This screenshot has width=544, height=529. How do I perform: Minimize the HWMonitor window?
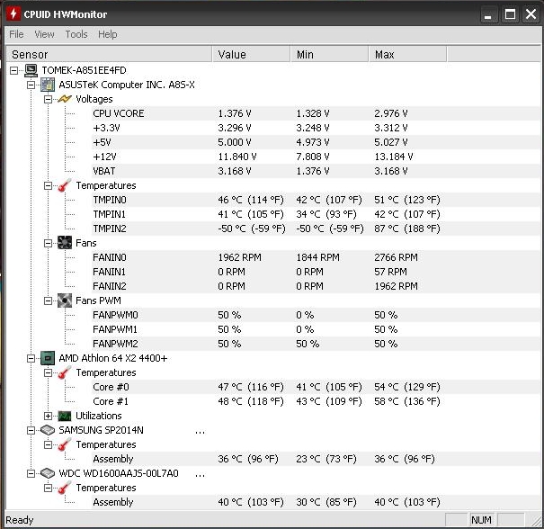coord(488,14)
